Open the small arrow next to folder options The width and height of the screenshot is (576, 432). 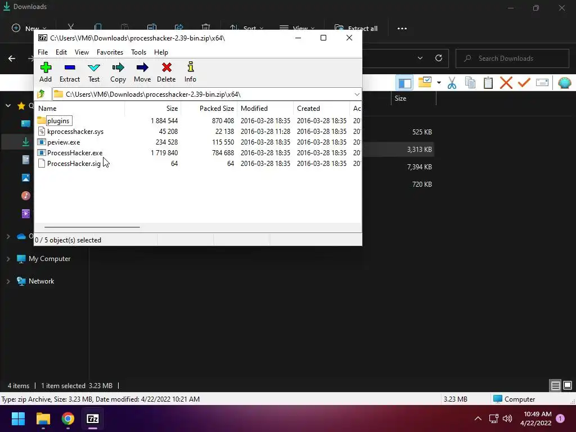[439, 83]
